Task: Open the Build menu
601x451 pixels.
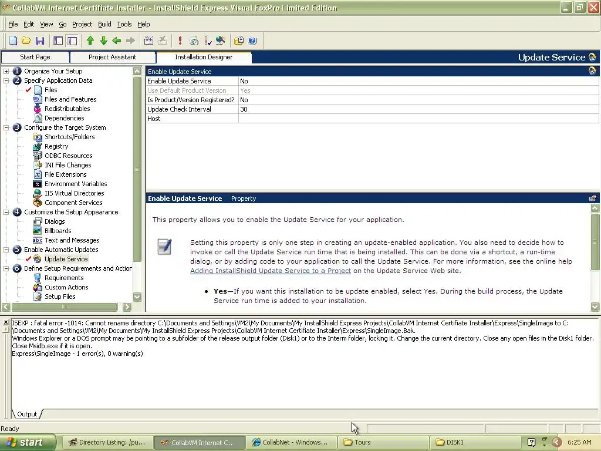Action: pyautogui.click(x=104, y=24)
